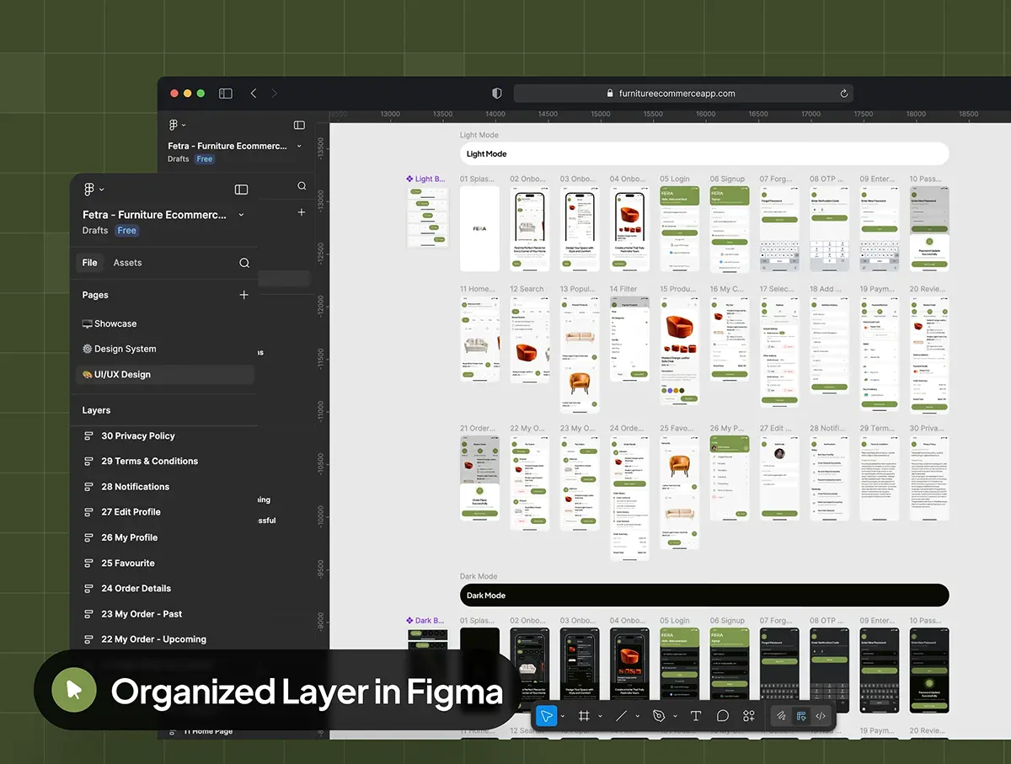
Task: Toggle the browser sidebar button
Action: (226, 93)
